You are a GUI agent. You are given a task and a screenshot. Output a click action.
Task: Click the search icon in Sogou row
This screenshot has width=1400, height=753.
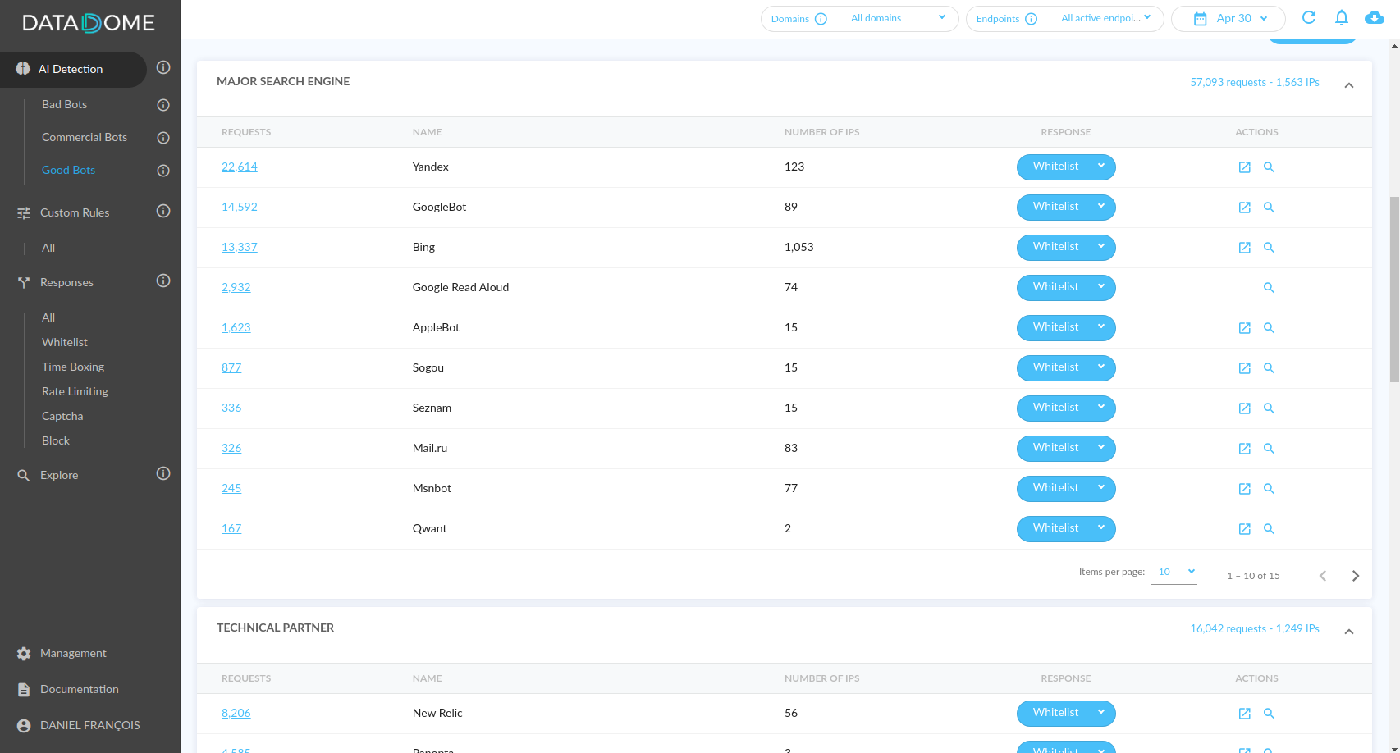pyautogui.click(x=1269, y=368)
